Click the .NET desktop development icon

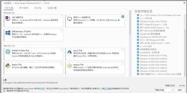pos(8,18)
